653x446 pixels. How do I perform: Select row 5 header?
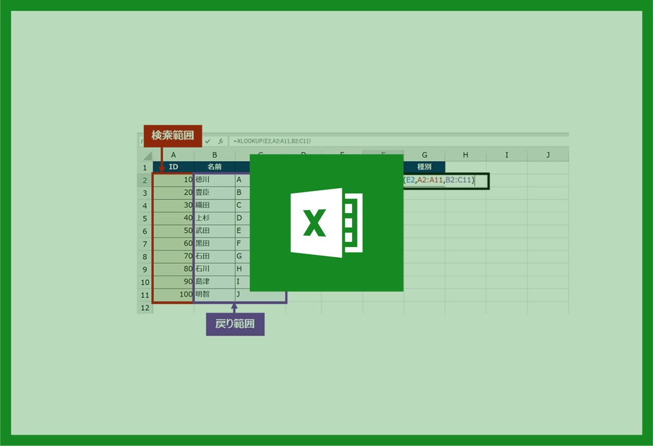click(145, 218)
